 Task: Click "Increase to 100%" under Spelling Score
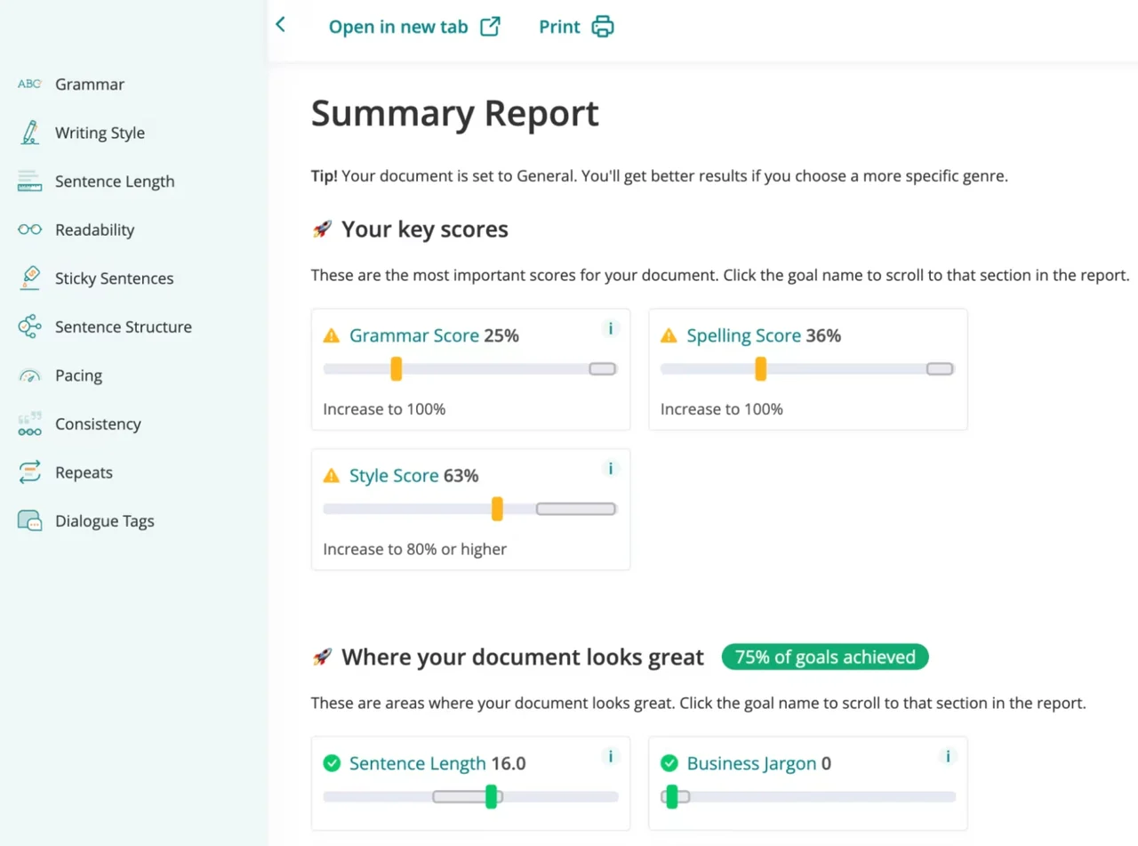click(x=721, y=409)
